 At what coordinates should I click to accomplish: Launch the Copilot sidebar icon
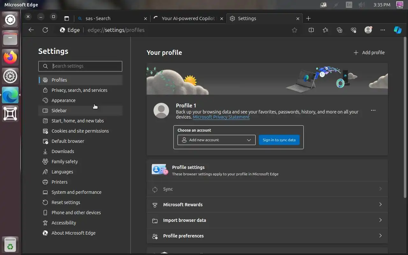397,30
